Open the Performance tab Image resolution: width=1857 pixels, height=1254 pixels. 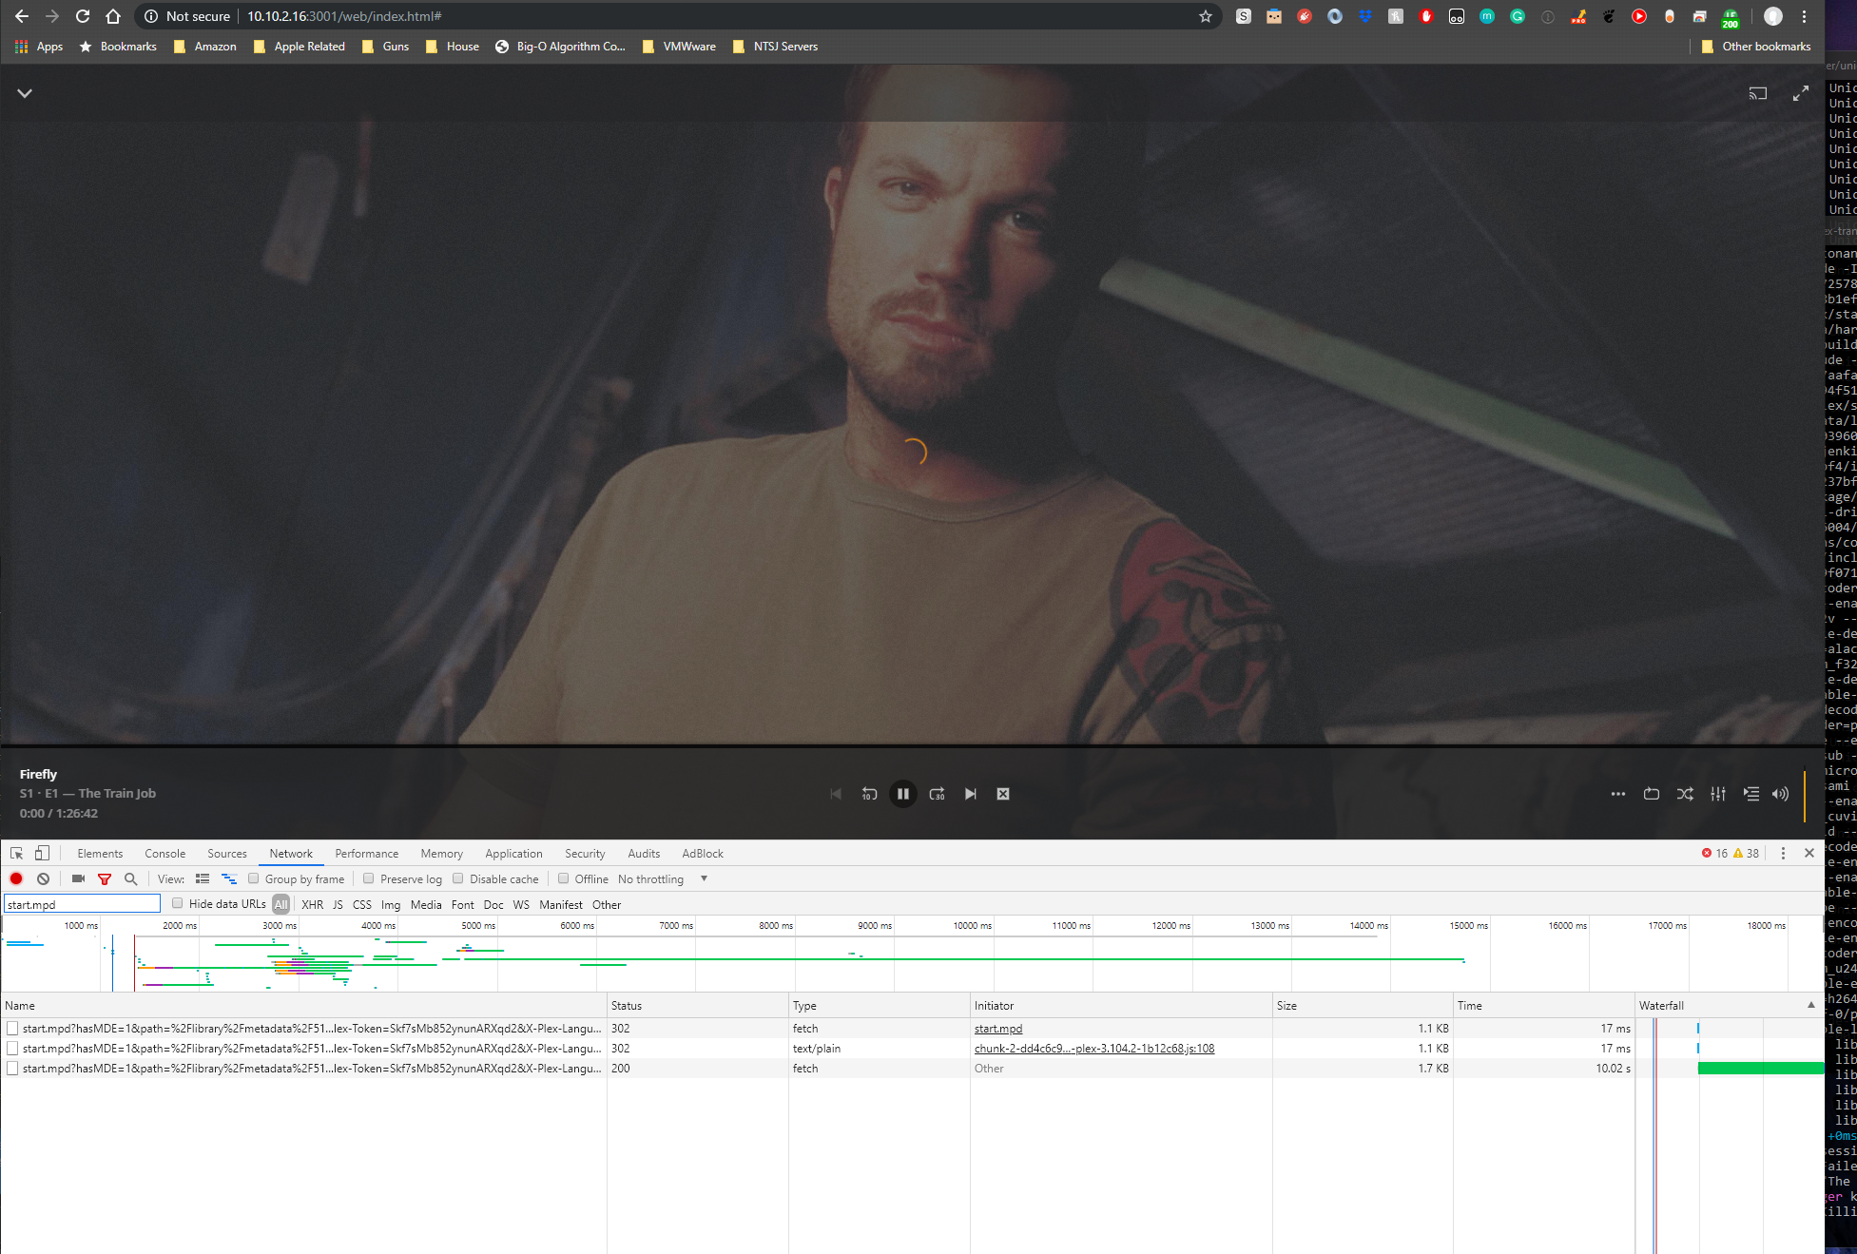[x=367, y=854]
